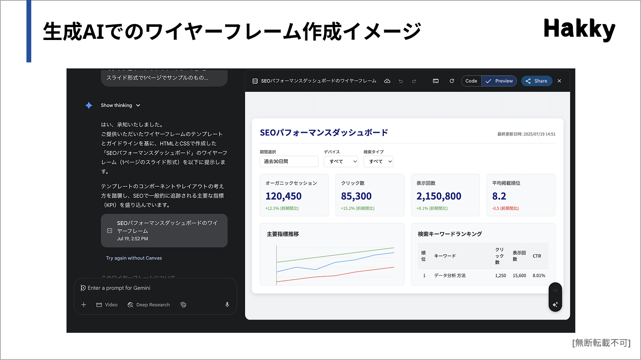Switch to the Code view
641x360 pixels.
pyautogui.click(x=471, y=81)
